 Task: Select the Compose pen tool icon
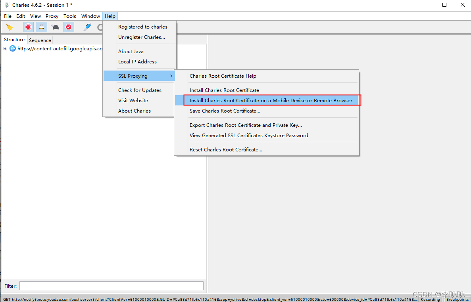coord(87,27)
